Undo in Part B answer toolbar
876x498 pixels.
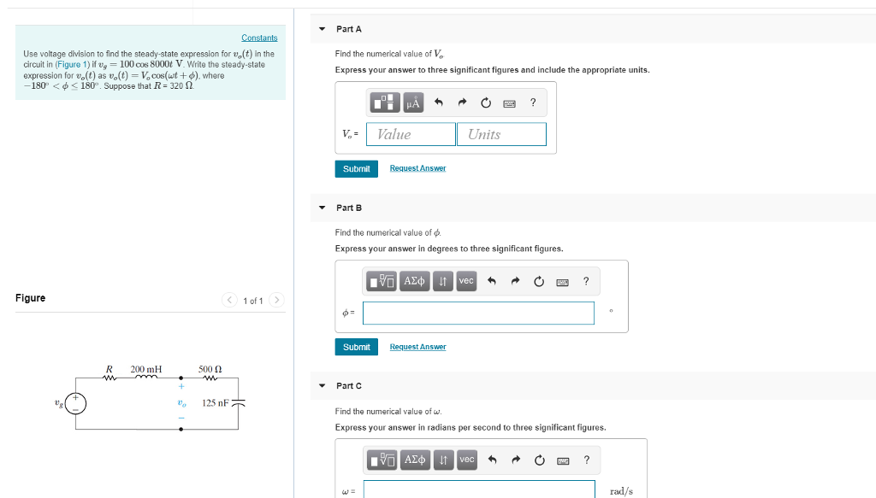[492, 281]
